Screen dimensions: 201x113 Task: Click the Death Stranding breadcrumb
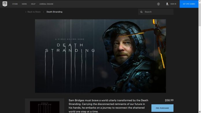(x=54, y=12)
